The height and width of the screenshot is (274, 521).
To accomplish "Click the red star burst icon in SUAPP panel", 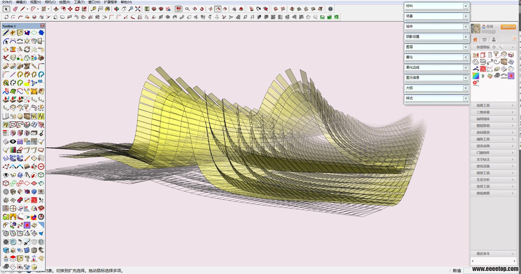I will pyautogui.click(x=511, y=76).
